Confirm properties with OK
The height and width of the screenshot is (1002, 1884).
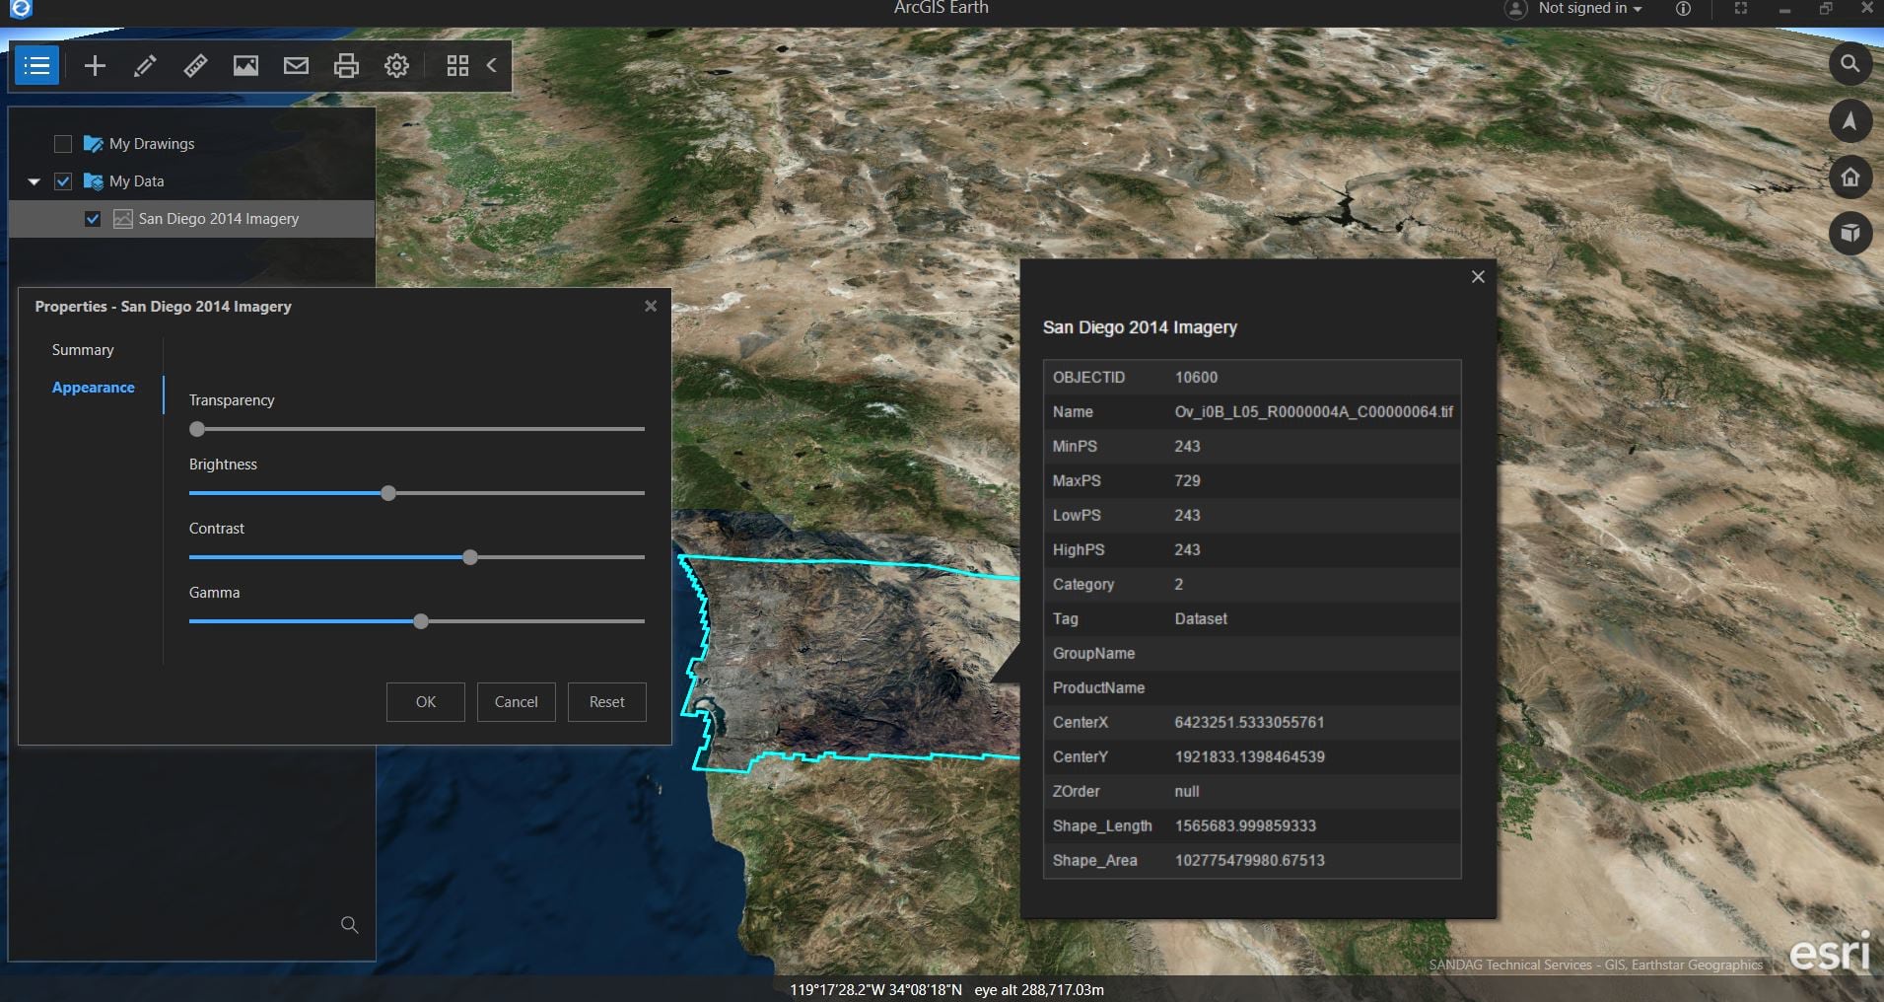pos(426,702)
